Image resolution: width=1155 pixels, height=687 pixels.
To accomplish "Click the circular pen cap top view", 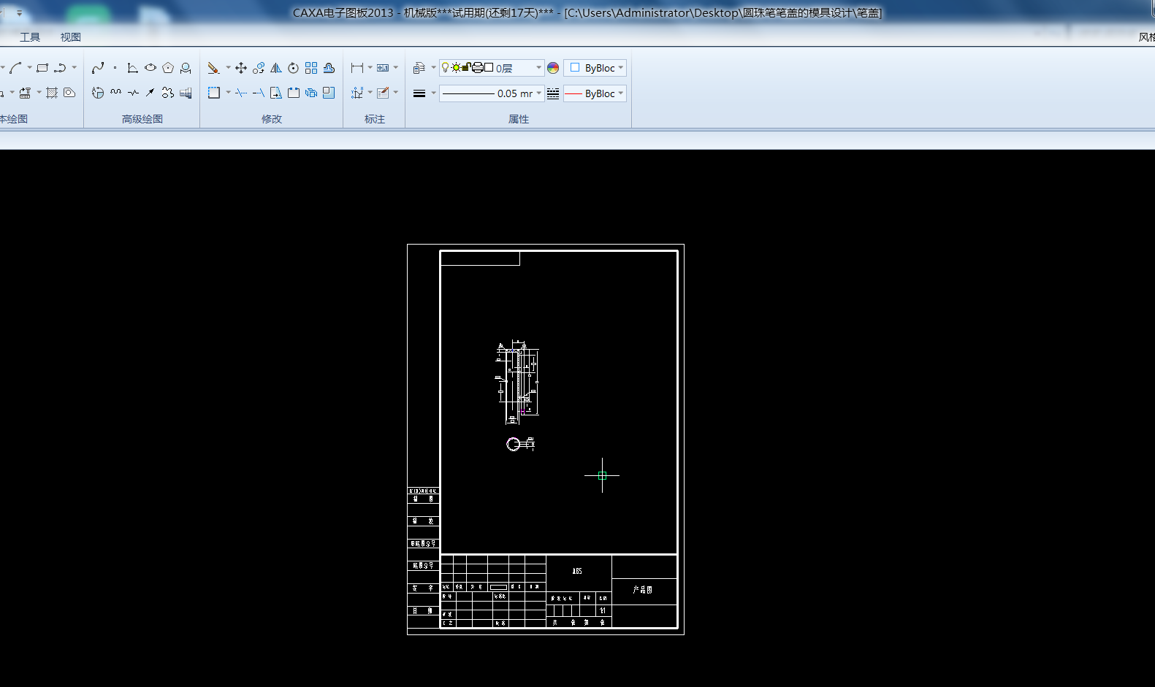I will (514, 444).
